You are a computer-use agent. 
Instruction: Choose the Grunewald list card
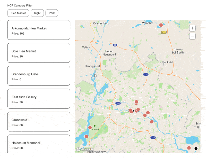pos(39,122)
